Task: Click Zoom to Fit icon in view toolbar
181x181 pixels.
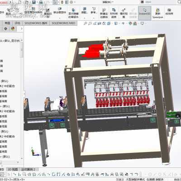Action: pyautogui.click(x=85, y=24)
